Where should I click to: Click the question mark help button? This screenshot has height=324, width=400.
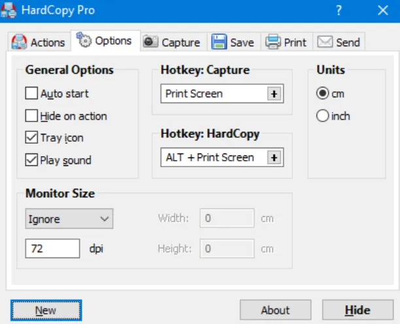click(x=339, y=10)
